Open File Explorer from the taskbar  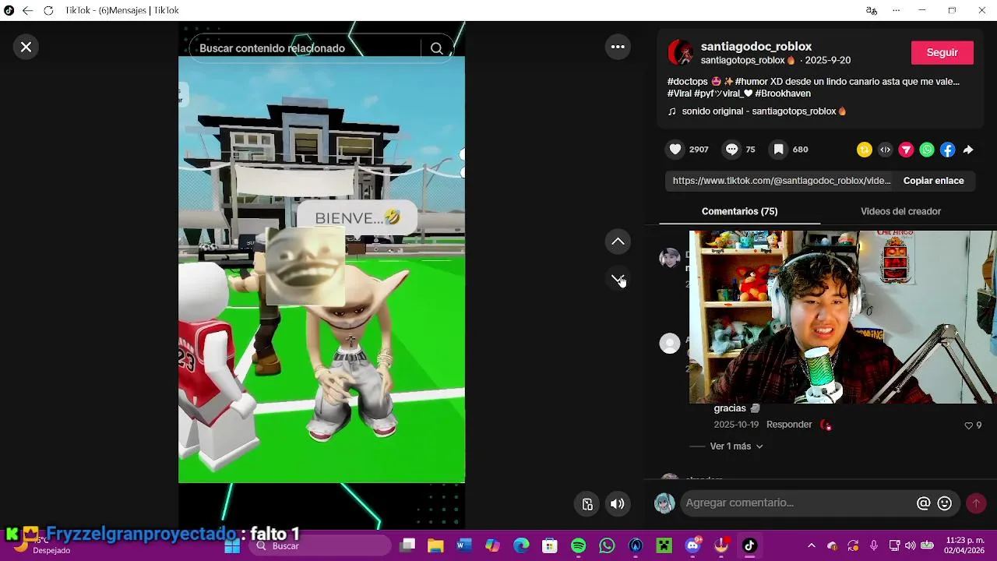pos(435,546)
